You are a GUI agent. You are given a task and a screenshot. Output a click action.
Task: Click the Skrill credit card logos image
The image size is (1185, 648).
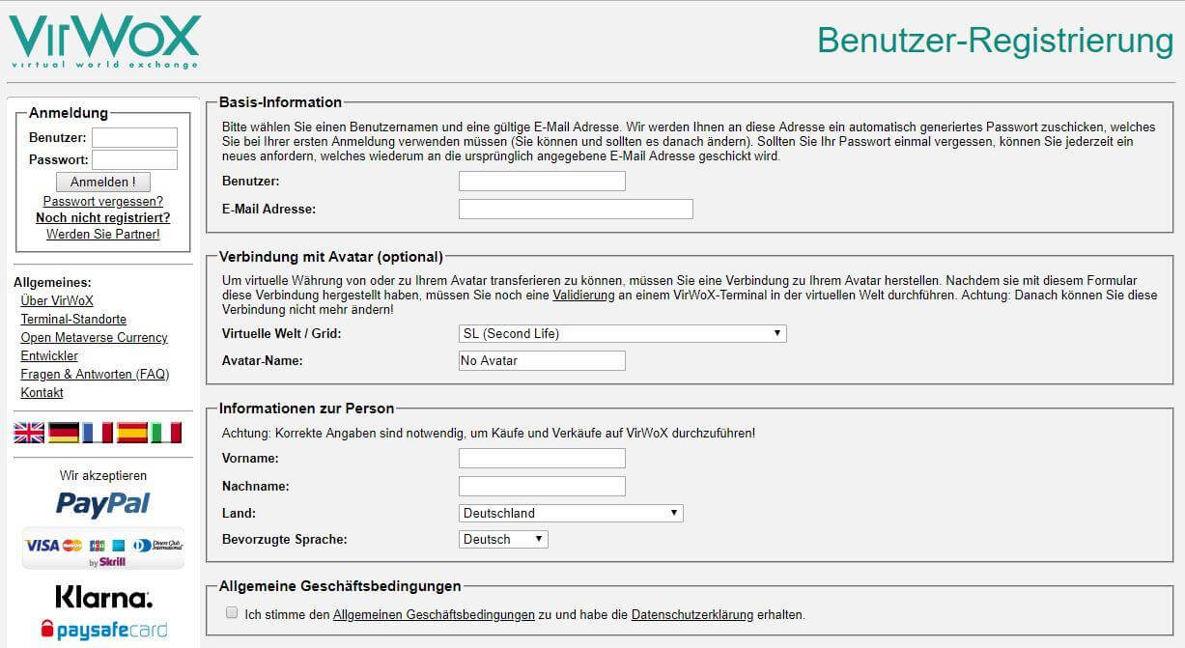103,548
